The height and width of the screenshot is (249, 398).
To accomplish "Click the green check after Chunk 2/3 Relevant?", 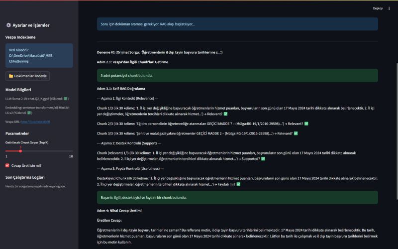I will pos(306,124).
